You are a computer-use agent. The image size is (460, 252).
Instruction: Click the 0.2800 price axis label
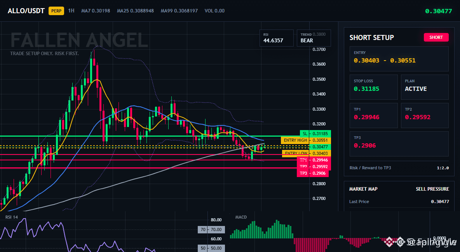pyautogui.click(x=319, y=184)
